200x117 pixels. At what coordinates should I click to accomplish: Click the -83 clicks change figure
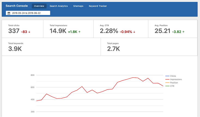click(x=24, y=32)
